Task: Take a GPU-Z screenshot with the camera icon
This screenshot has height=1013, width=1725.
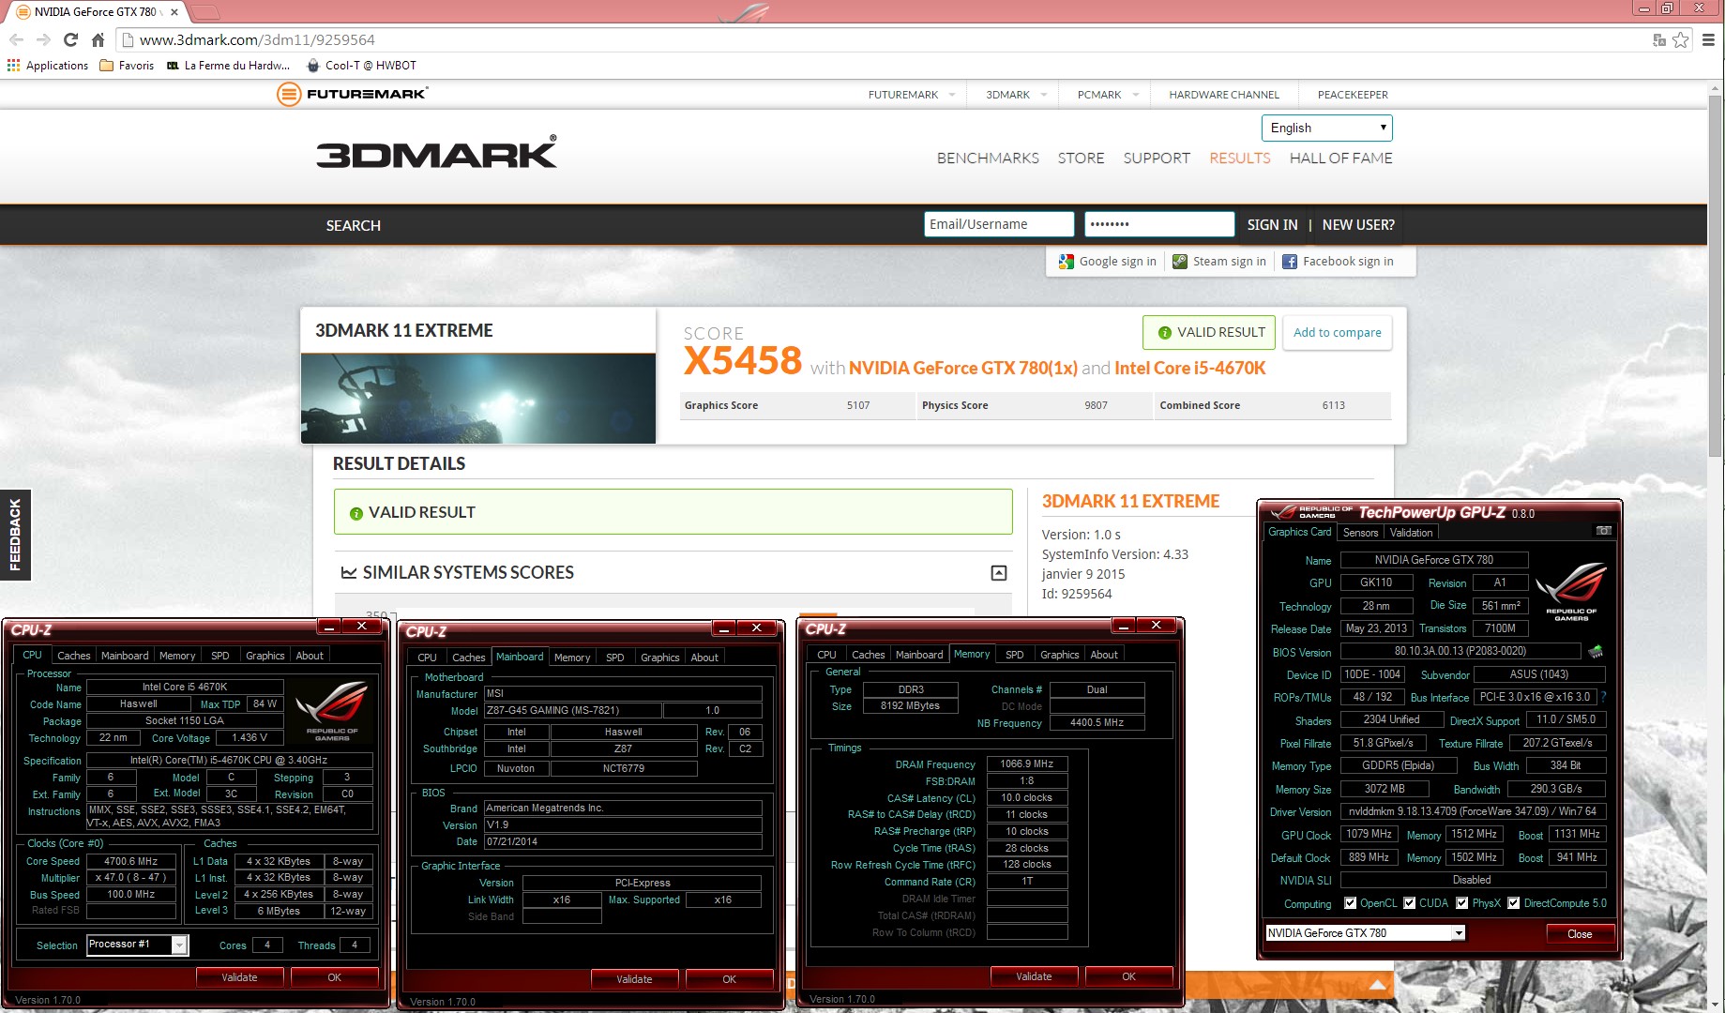Action: [1604, 531]
